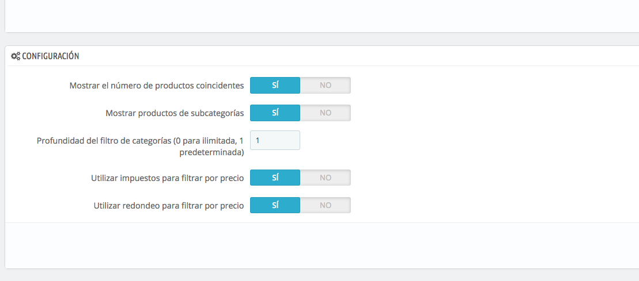This screenshot has width=639, height=281.
Task: Select NO for Mostrar número de productos coincidentes
Action: 326,86
